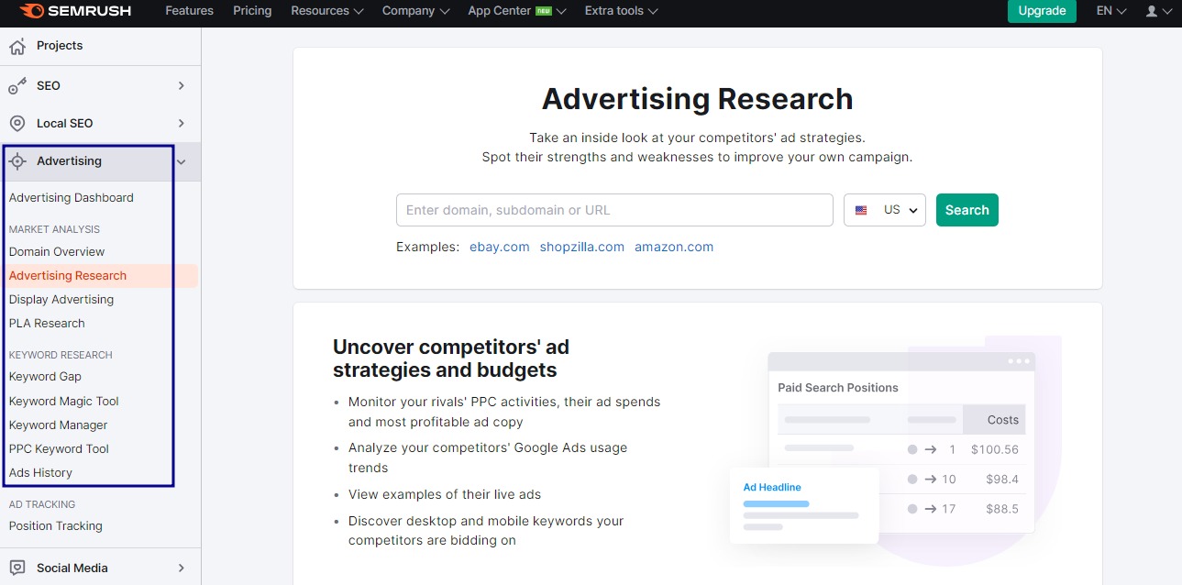Click the ebay.com example link
The width and height of the screenshot is (1182, 585).
pyautogui.click(x=500, y=247)
